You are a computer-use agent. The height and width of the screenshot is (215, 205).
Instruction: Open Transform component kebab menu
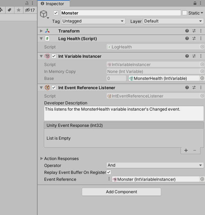click(201, 31)
